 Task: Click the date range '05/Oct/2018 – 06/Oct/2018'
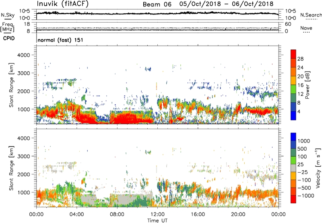pyautogui.click(x=226, y=4)
